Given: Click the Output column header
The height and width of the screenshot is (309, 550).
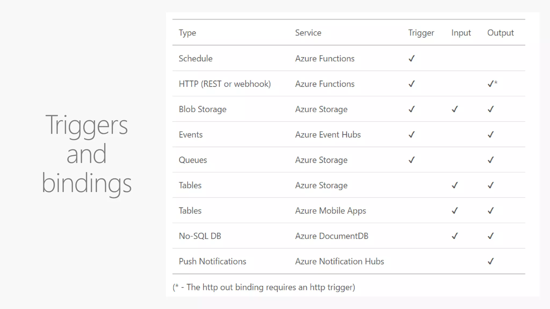Looking at the screenshot, I should 501,33.
